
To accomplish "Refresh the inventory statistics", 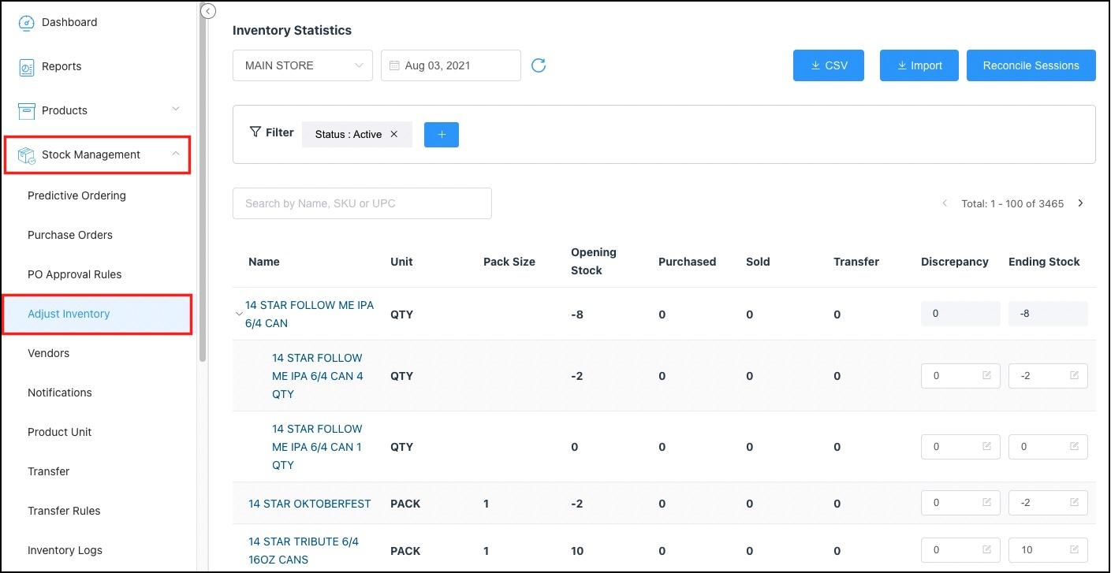I will pyautogui.click(x=539, y=65).
